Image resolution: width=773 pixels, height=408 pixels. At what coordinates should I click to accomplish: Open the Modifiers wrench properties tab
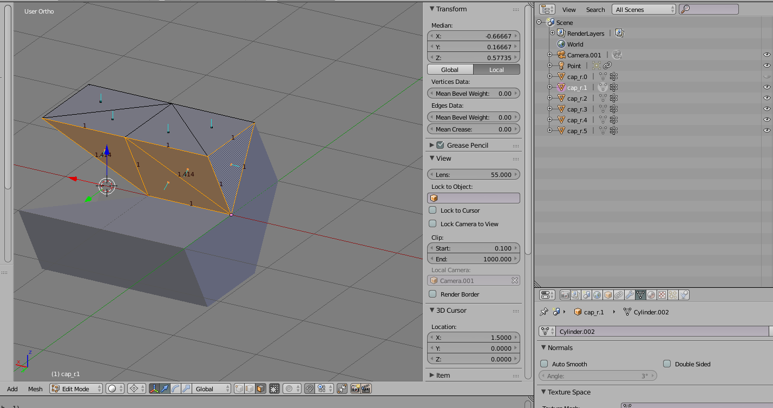(630, 295)
